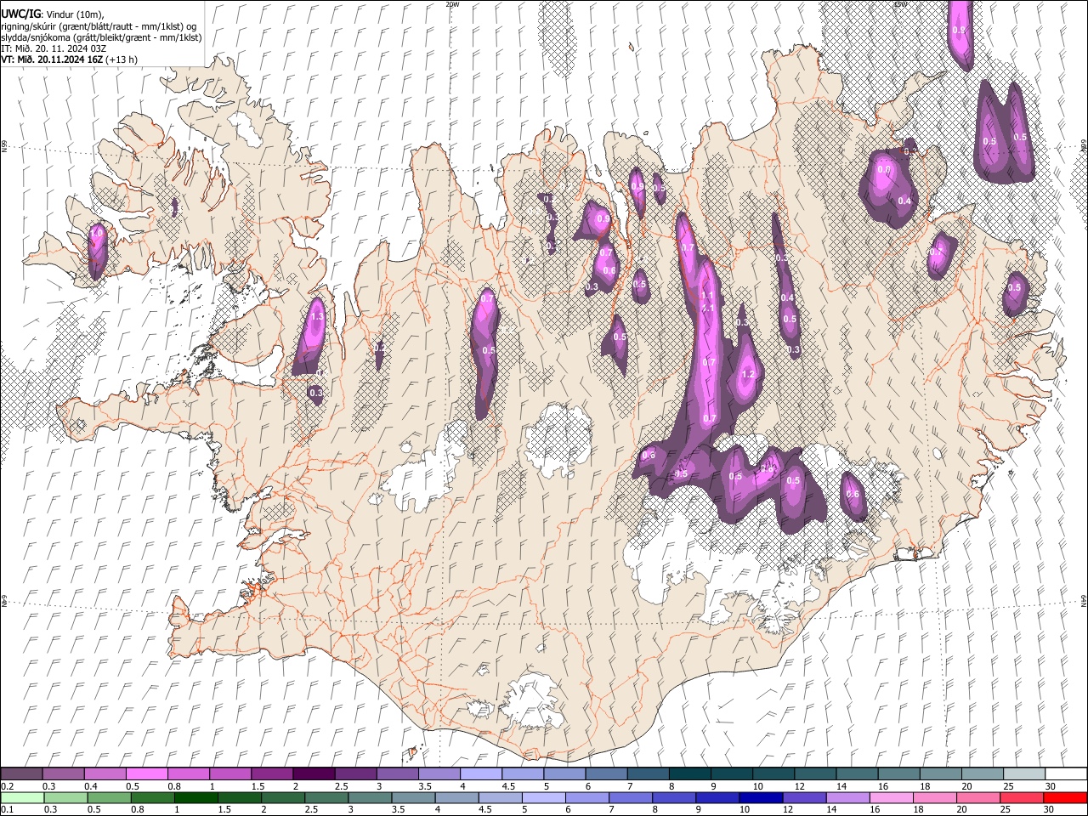
Task: Click the mauve 0.3 swatch in upper legend row
Action: 63,774
